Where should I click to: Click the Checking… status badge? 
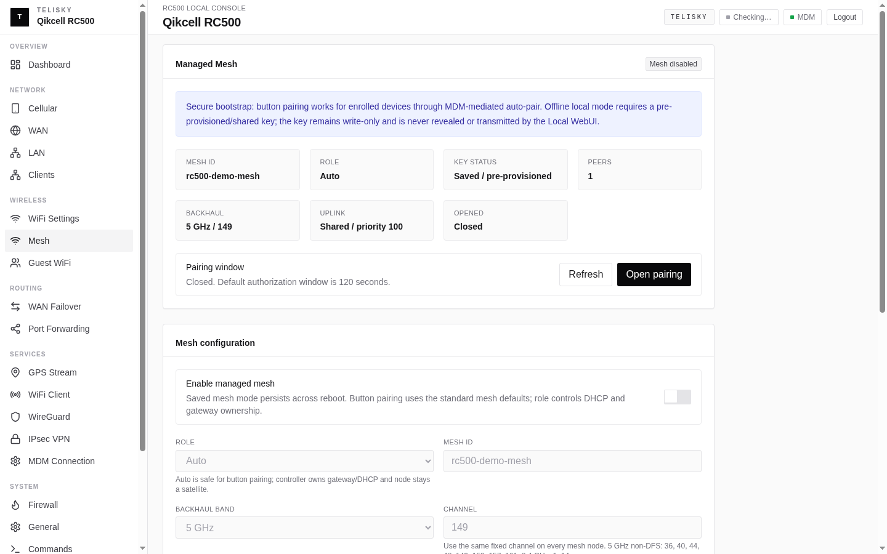pos(749,17)
